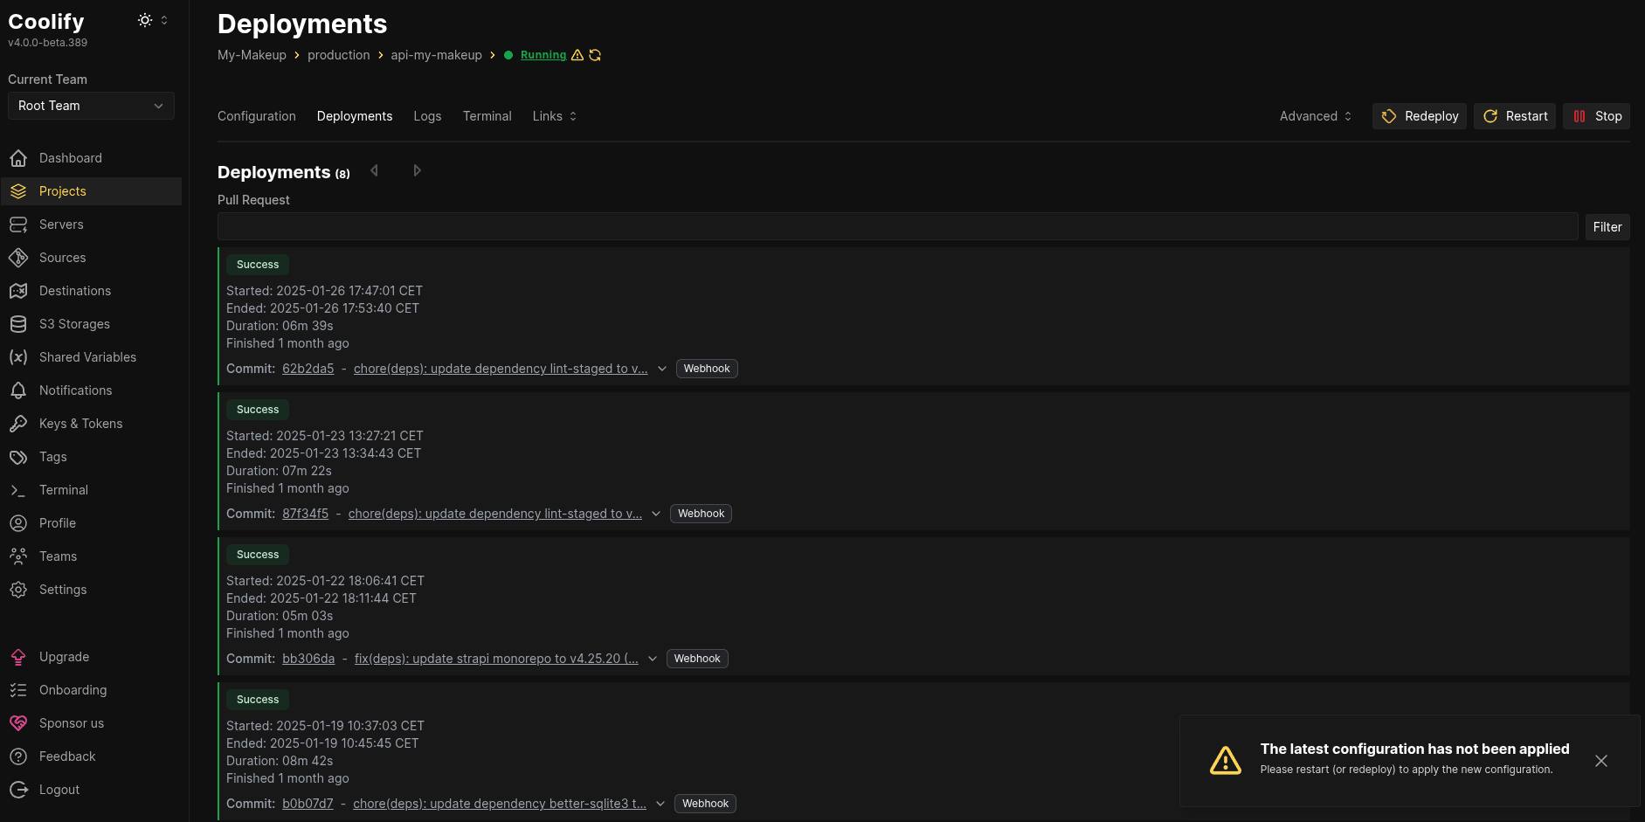Open Keys & Tokens page
Image resolution: width=1645 pixels, height=822 pixels.
[80, 424]
